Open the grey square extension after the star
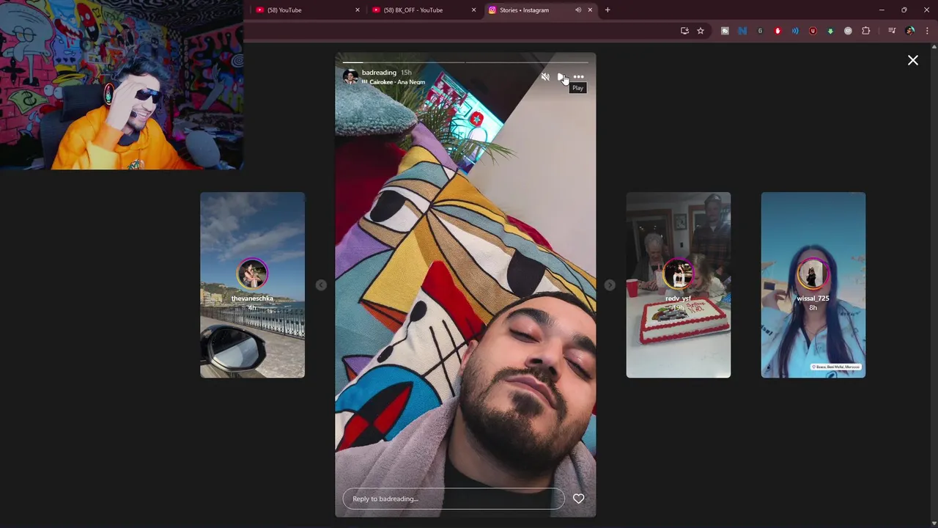The height and width of the screenshot is (528, 938). pos(725,31)
